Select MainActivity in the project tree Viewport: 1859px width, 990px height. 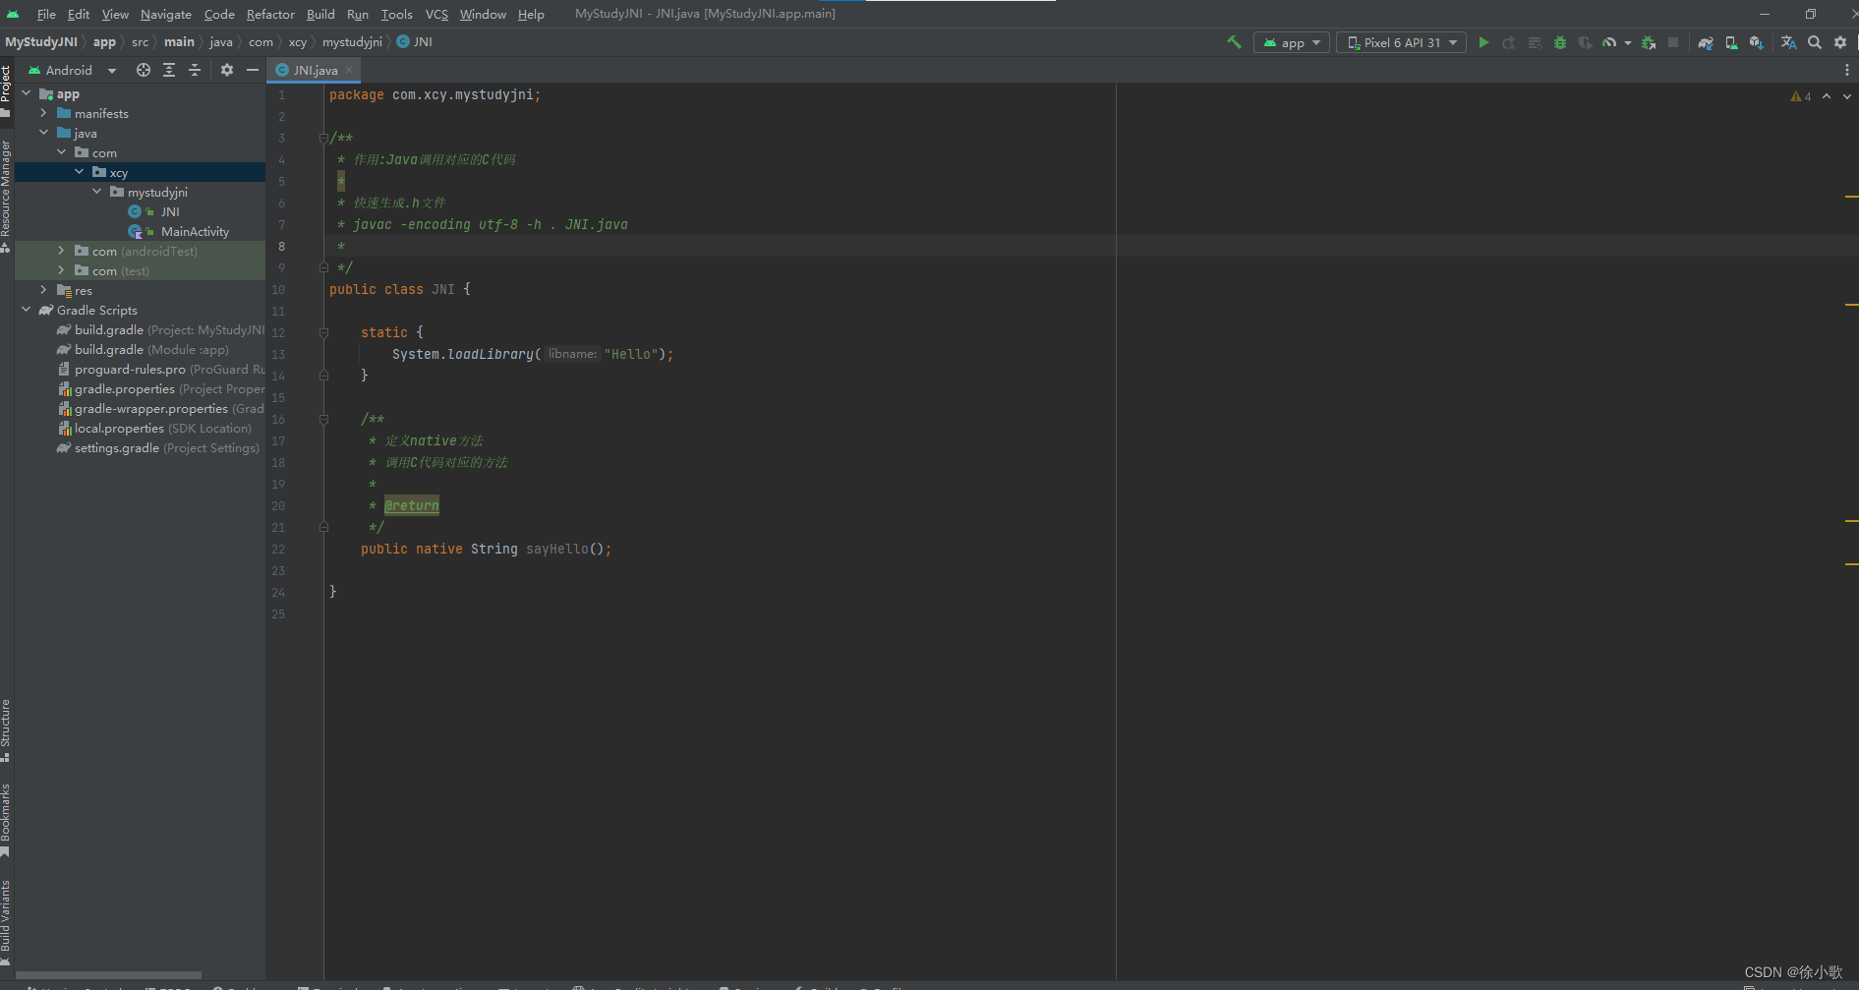click(196, 231)
